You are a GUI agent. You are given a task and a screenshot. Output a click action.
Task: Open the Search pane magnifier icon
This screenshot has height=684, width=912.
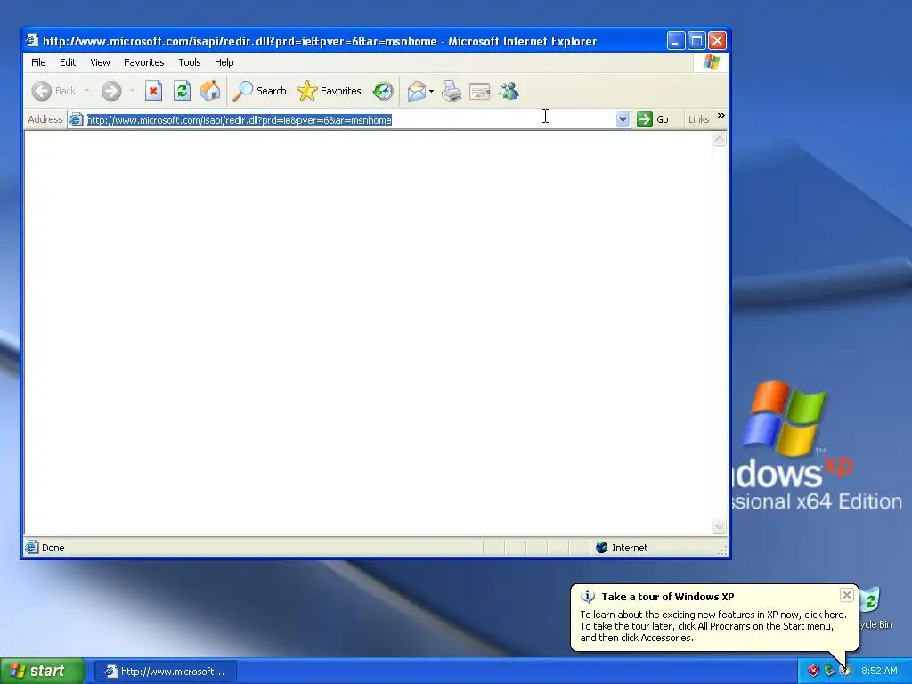[243, 91]
